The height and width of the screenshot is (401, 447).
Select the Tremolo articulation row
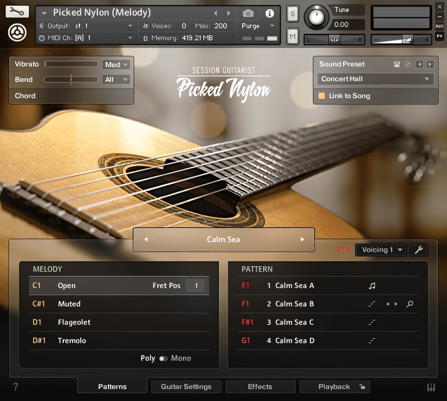coord(119,341)
